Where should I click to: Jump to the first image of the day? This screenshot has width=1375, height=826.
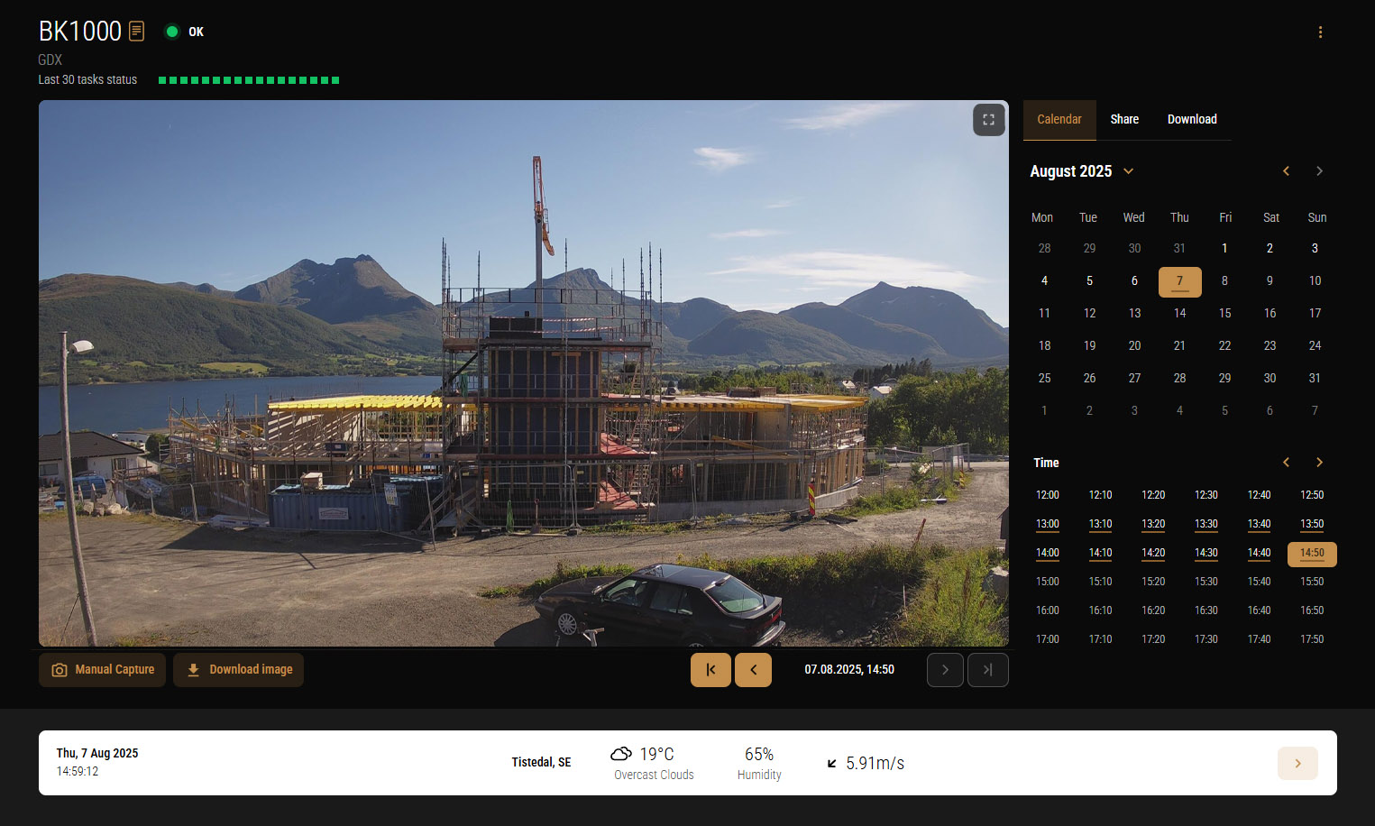(710, 669)
